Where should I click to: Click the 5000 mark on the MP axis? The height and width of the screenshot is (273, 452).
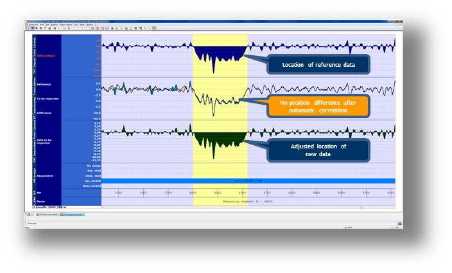[291, 192]
